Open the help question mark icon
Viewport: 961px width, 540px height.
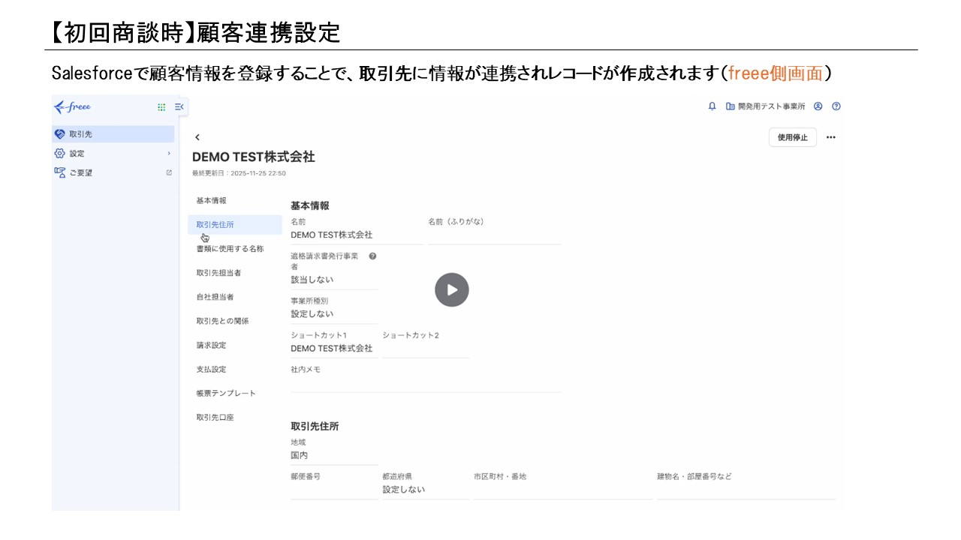tap(836, 106)
